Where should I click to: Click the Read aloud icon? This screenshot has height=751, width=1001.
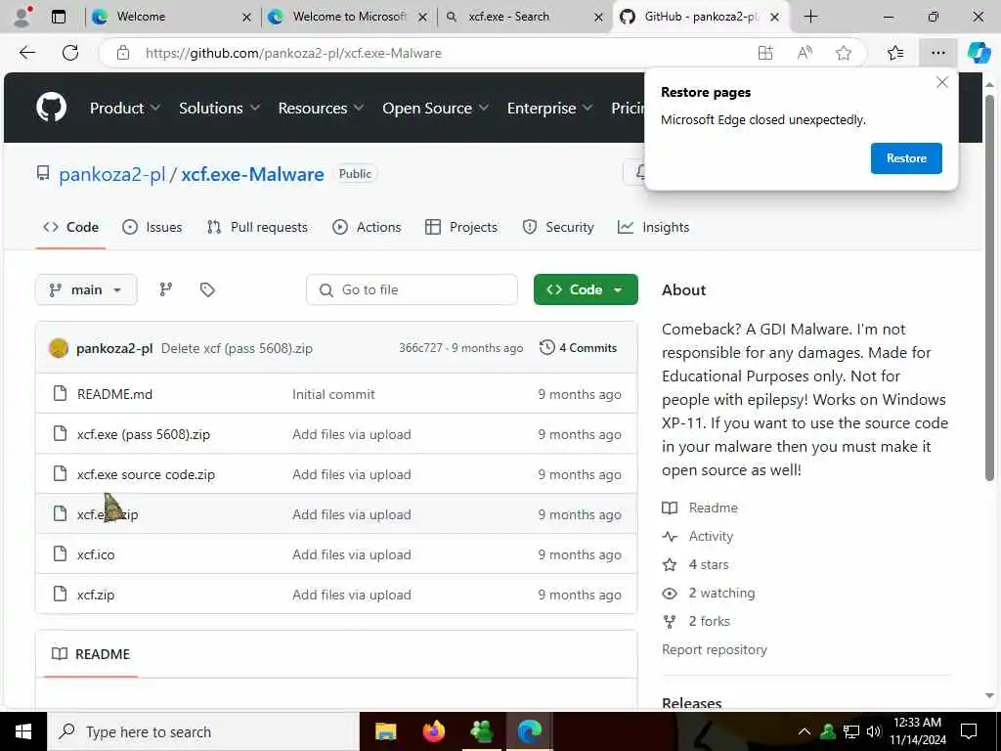(805, 53)
